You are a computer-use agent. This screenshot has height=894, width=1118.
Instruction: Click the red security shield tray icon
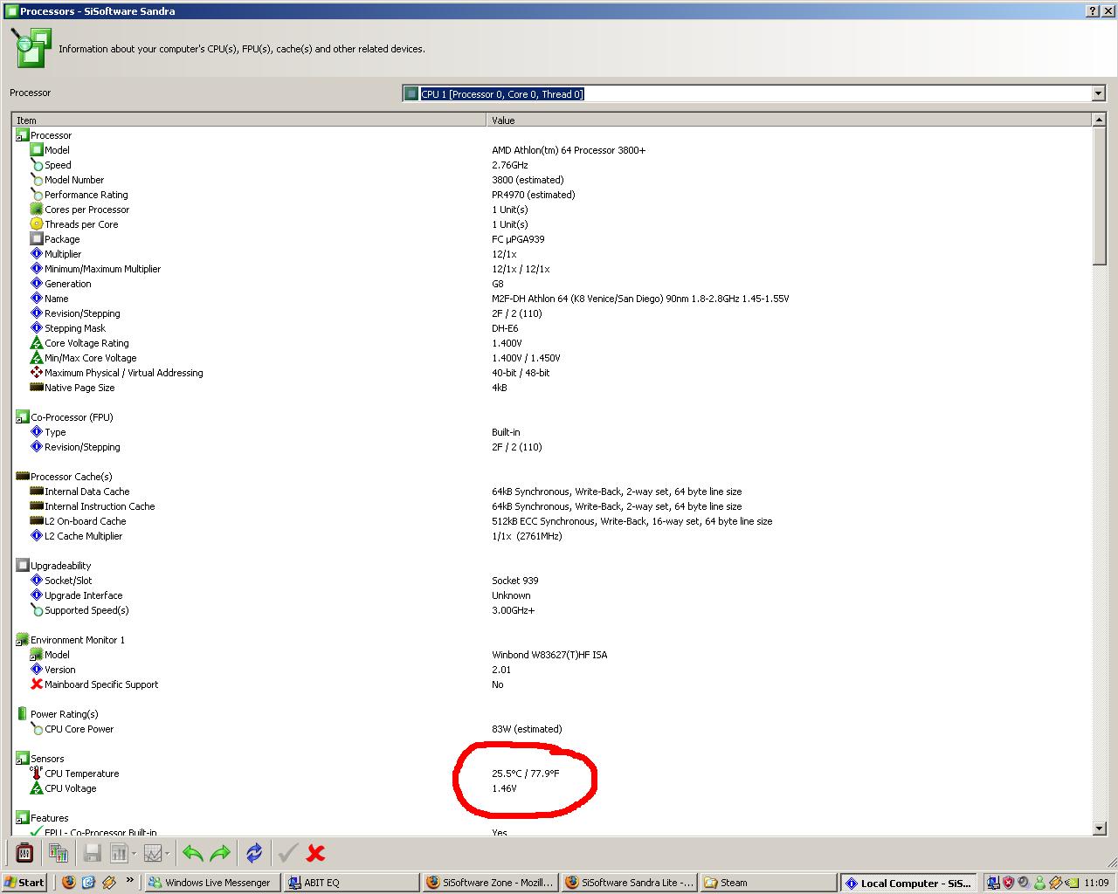[1008, 883]
